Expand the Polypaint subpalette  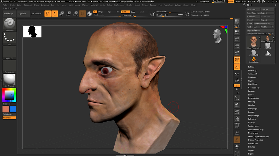252,119
